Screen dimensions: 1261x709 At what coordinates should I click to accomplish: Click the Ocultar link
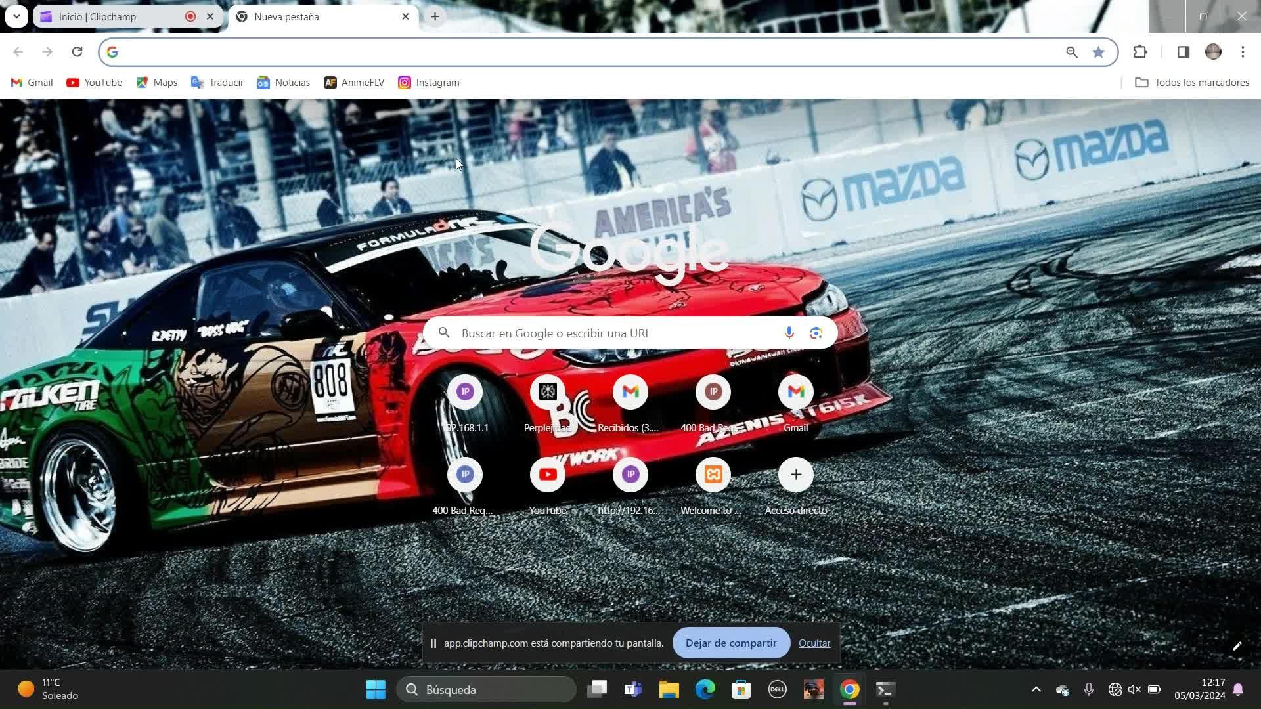(814, 643)
